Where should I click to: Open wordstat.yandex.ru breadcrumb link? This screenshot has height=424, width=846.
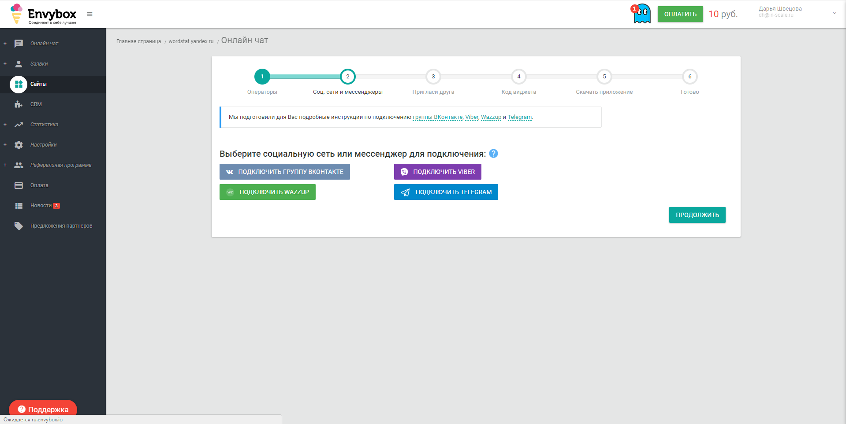191,41
